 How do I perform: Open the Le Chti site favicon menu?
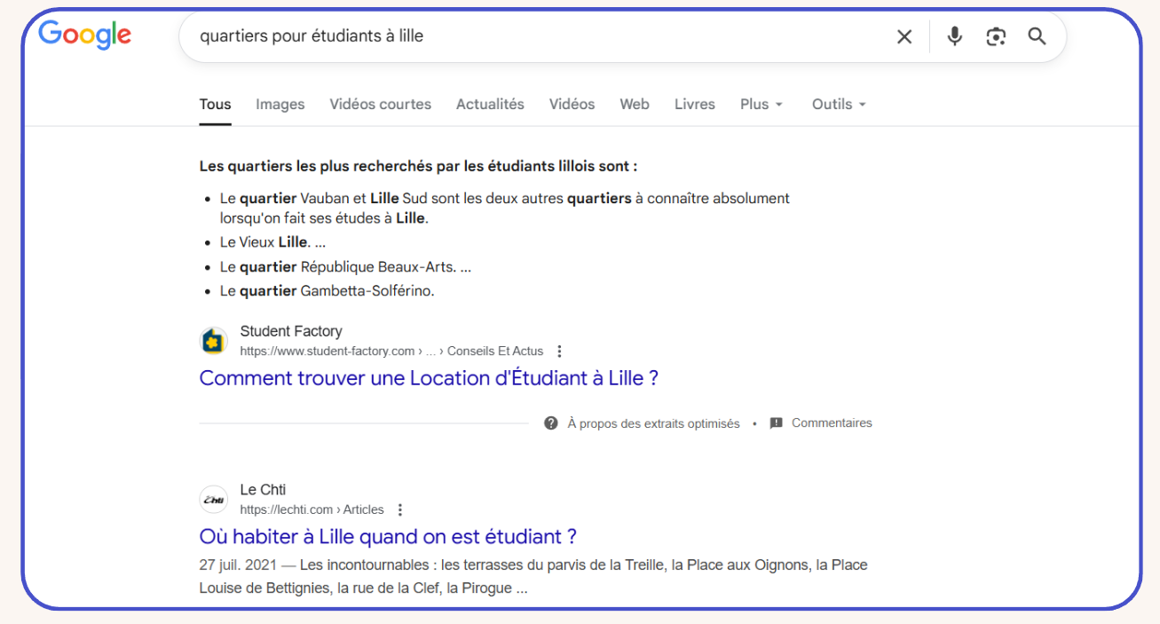click(x=214, y=499)
